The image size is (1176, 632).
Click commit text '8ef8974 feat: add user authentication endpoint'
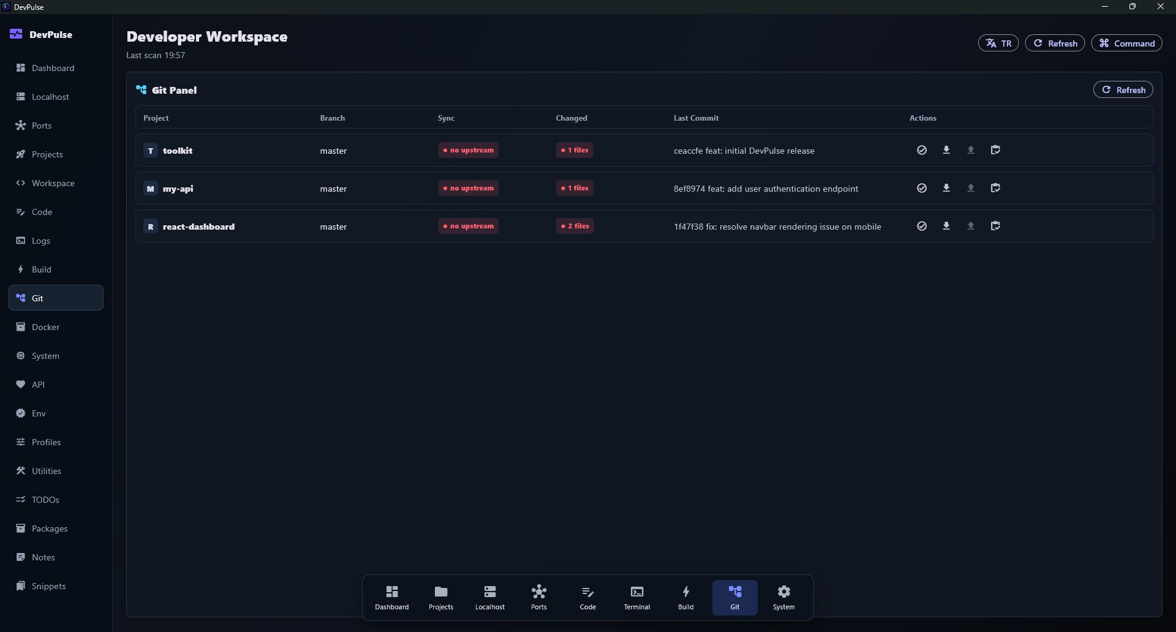click(766, 189)
